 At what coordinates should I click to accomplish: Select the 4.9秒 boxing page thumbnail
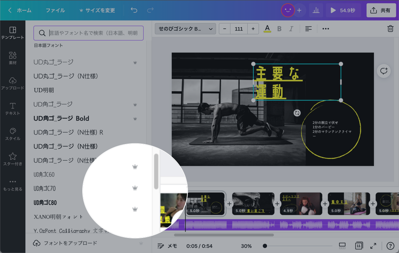pos(301,204)
